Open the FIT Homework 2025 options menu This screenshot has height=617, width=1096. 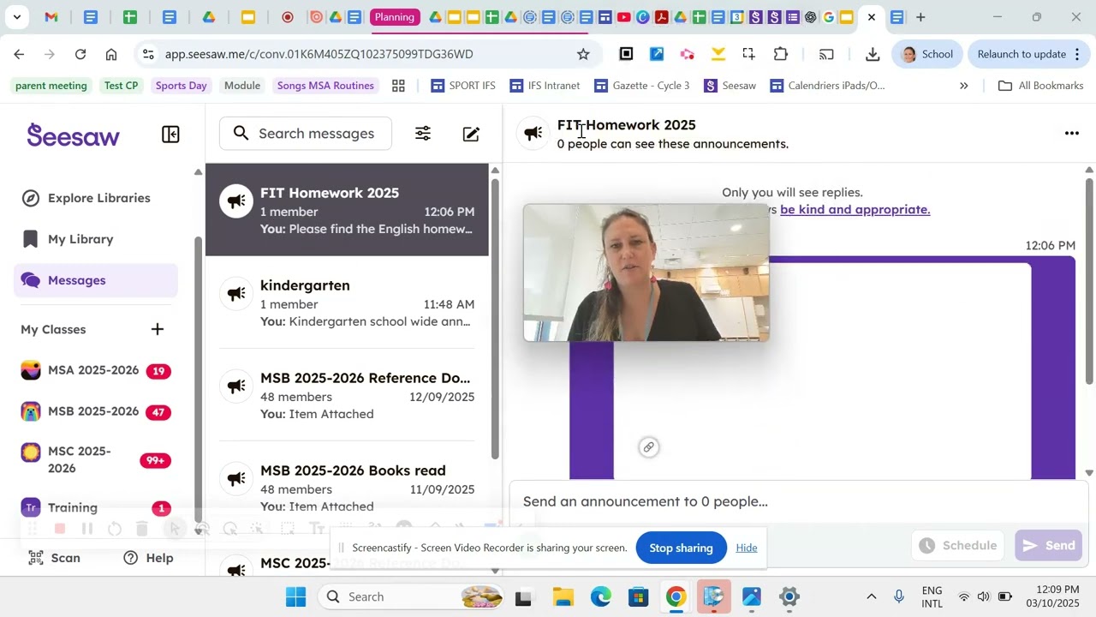pyautogui.click(x=1071, y=133)
